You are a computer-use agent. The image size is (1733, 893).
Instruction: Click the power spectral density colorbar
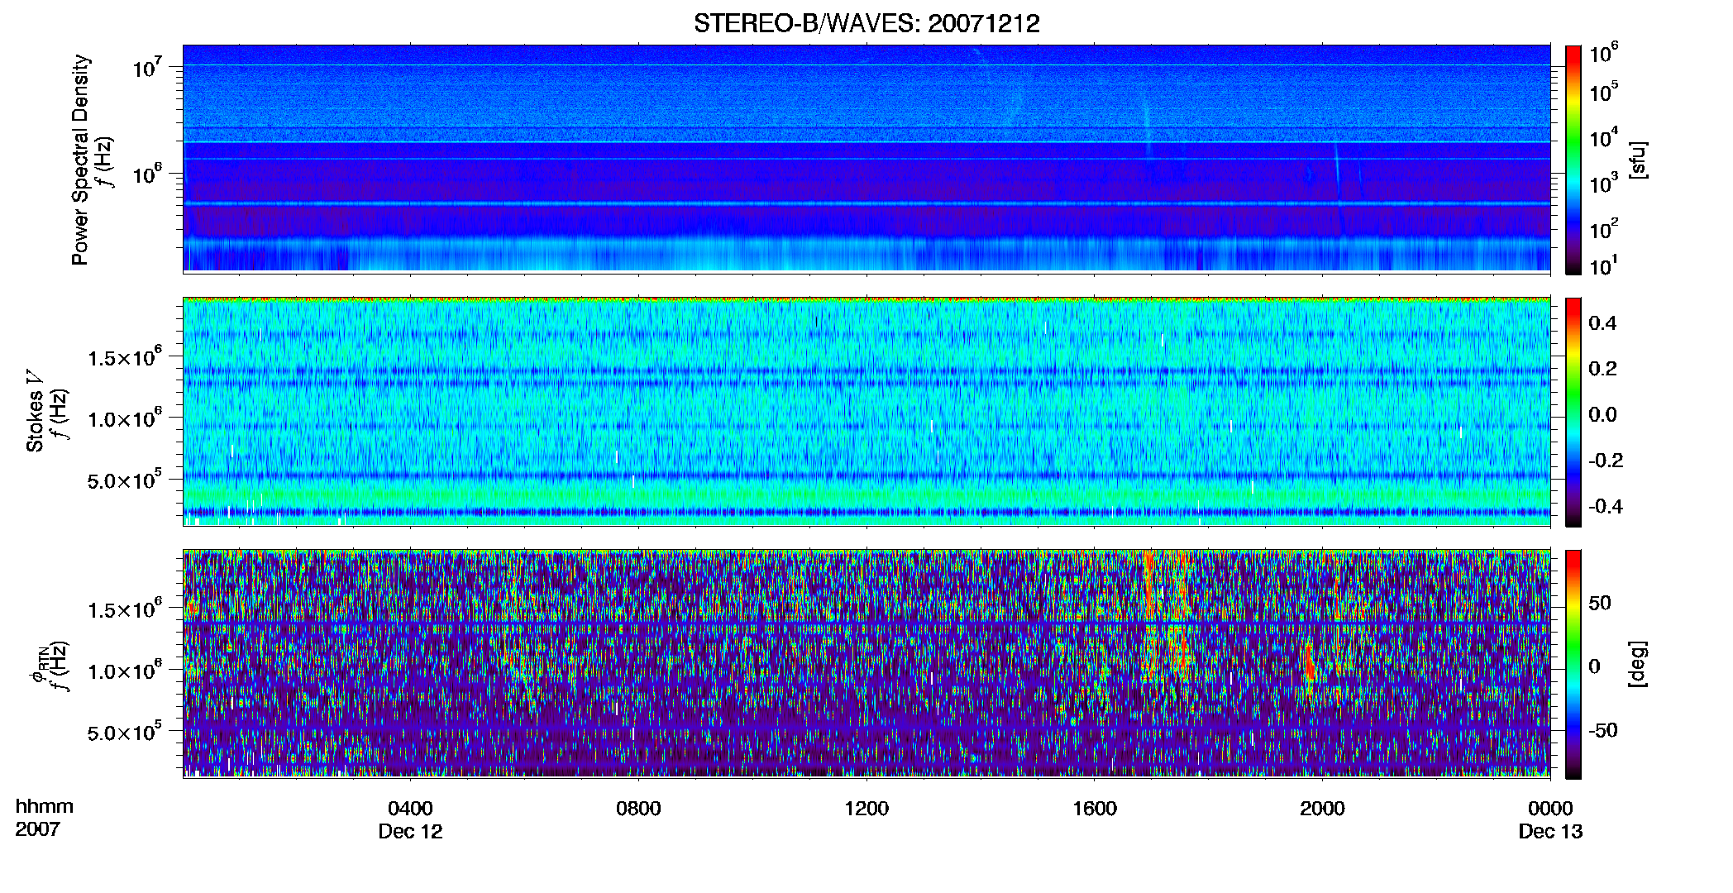[1573, 160]
